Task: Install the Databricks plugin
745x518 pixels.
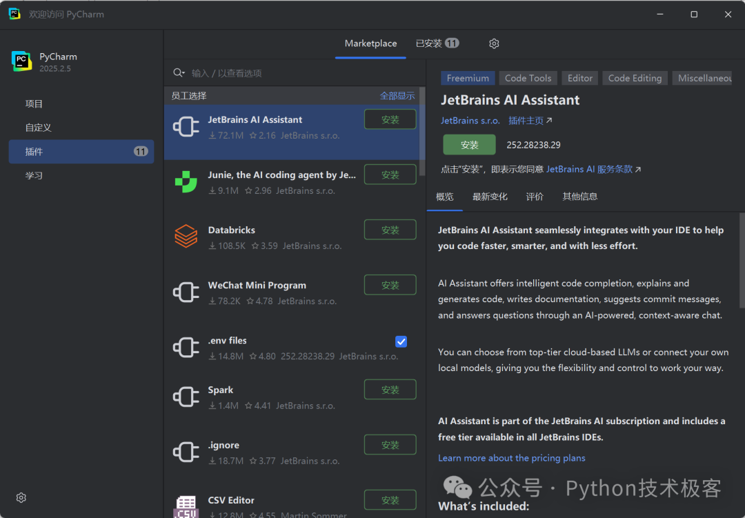Action: 390,230
